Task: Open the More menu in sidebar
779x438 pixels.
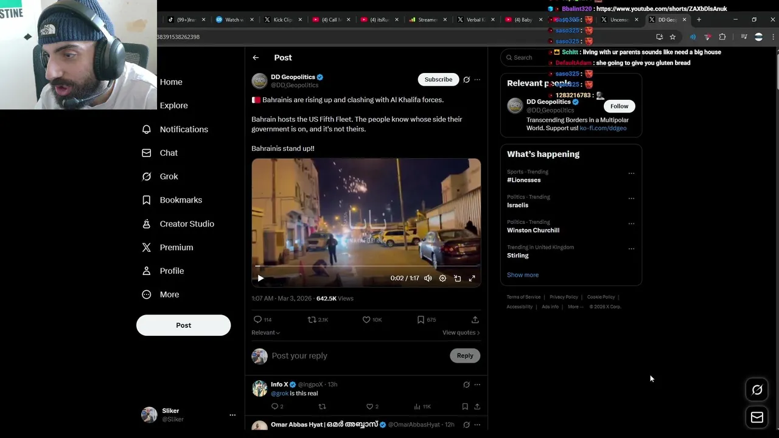Action: pyautogui.click(x=161, y=294)
